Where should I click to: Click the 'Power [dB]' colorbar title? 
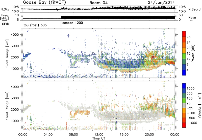(193, 53)
